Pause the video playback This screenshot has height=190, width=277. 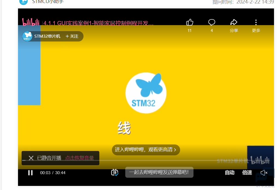[30, 173]
